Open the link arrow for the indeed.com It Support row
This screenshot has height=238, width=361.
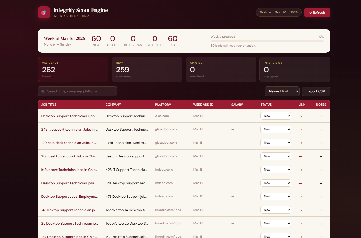pos(300,170)
